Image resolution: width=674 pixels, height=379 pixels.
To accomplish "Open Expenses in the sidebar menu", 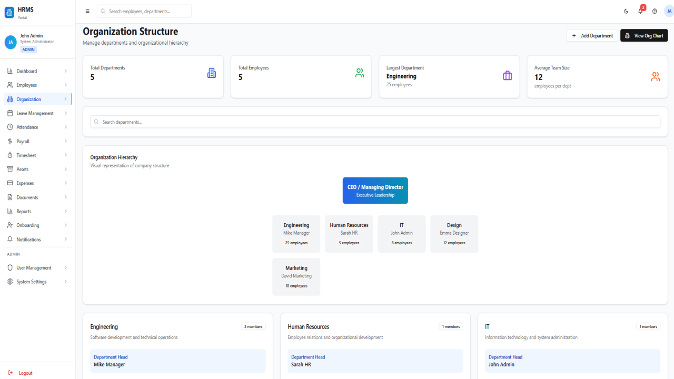I will [x=37, y=183].
